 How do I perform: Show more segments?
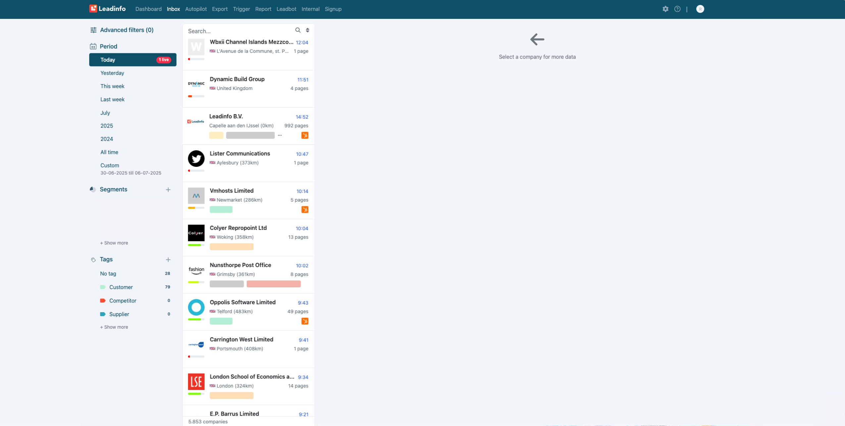[x=114, y=243]
